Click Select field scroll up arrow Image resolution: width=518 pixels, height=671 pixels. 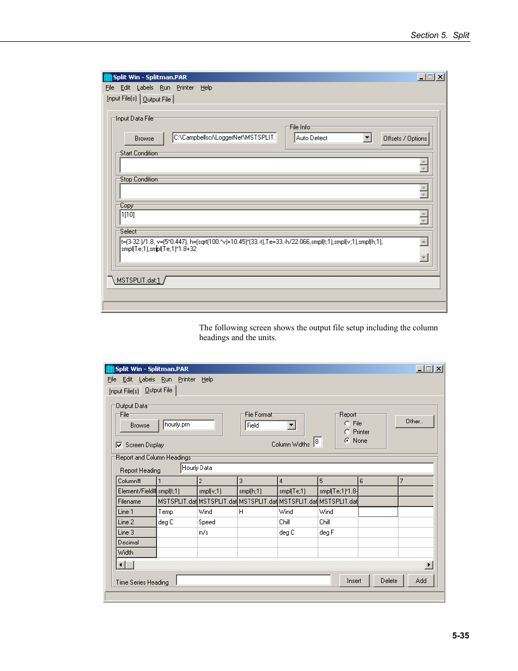pos(424,241)
